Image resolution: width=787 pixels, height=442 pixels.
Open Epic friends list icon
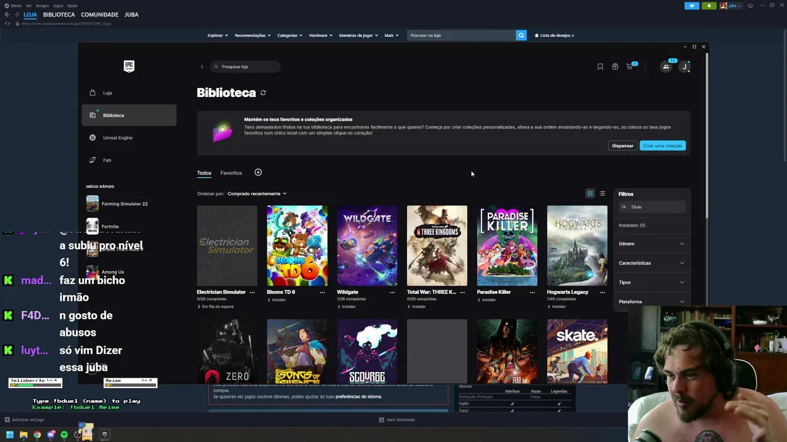pos(666,66)
